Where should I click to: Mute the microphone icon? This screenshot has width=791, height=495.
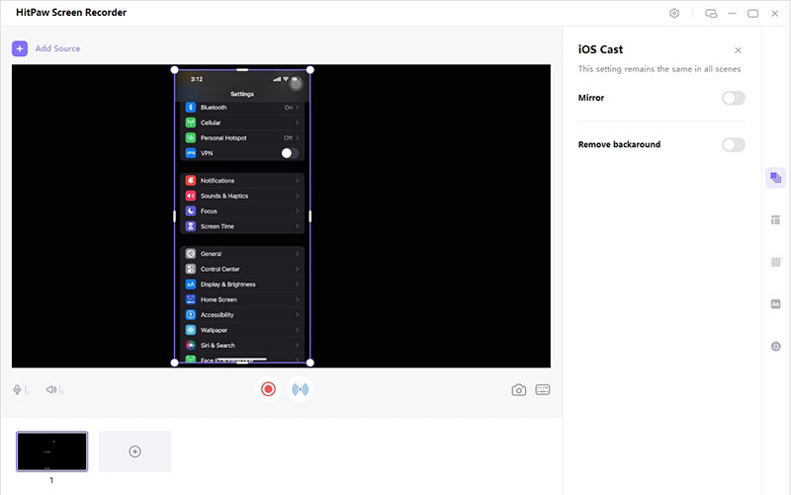tap(17, 389)
